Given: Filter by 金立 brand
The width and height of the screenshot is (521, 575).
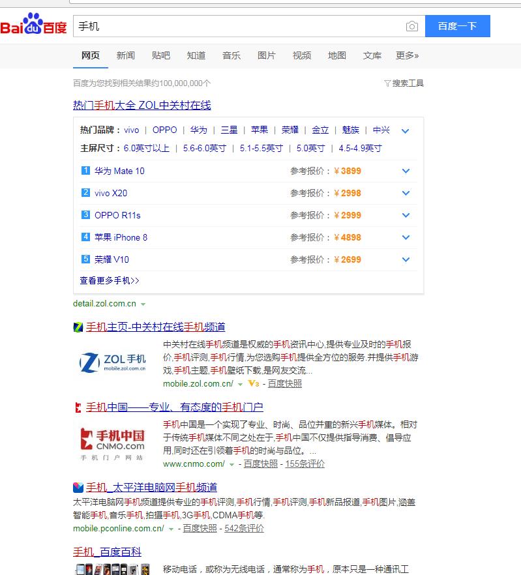Looking at the screenshot, I should [320, 130].
